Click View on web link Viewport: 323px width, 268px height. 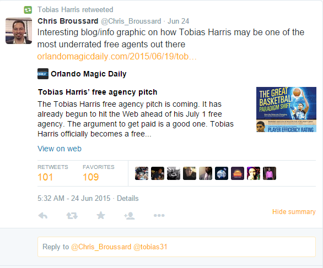pos(60,149)
